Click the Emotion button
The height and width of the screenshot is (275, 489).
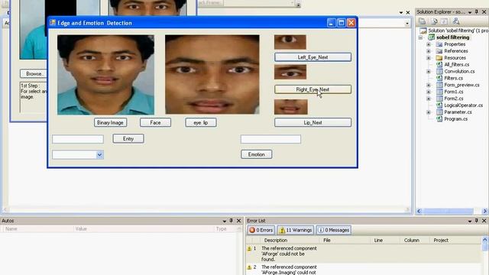point(257,154)
